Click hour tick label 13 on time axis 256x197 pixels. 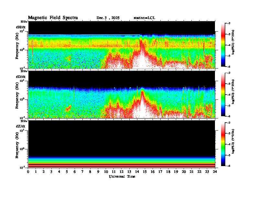click(129, 172)
